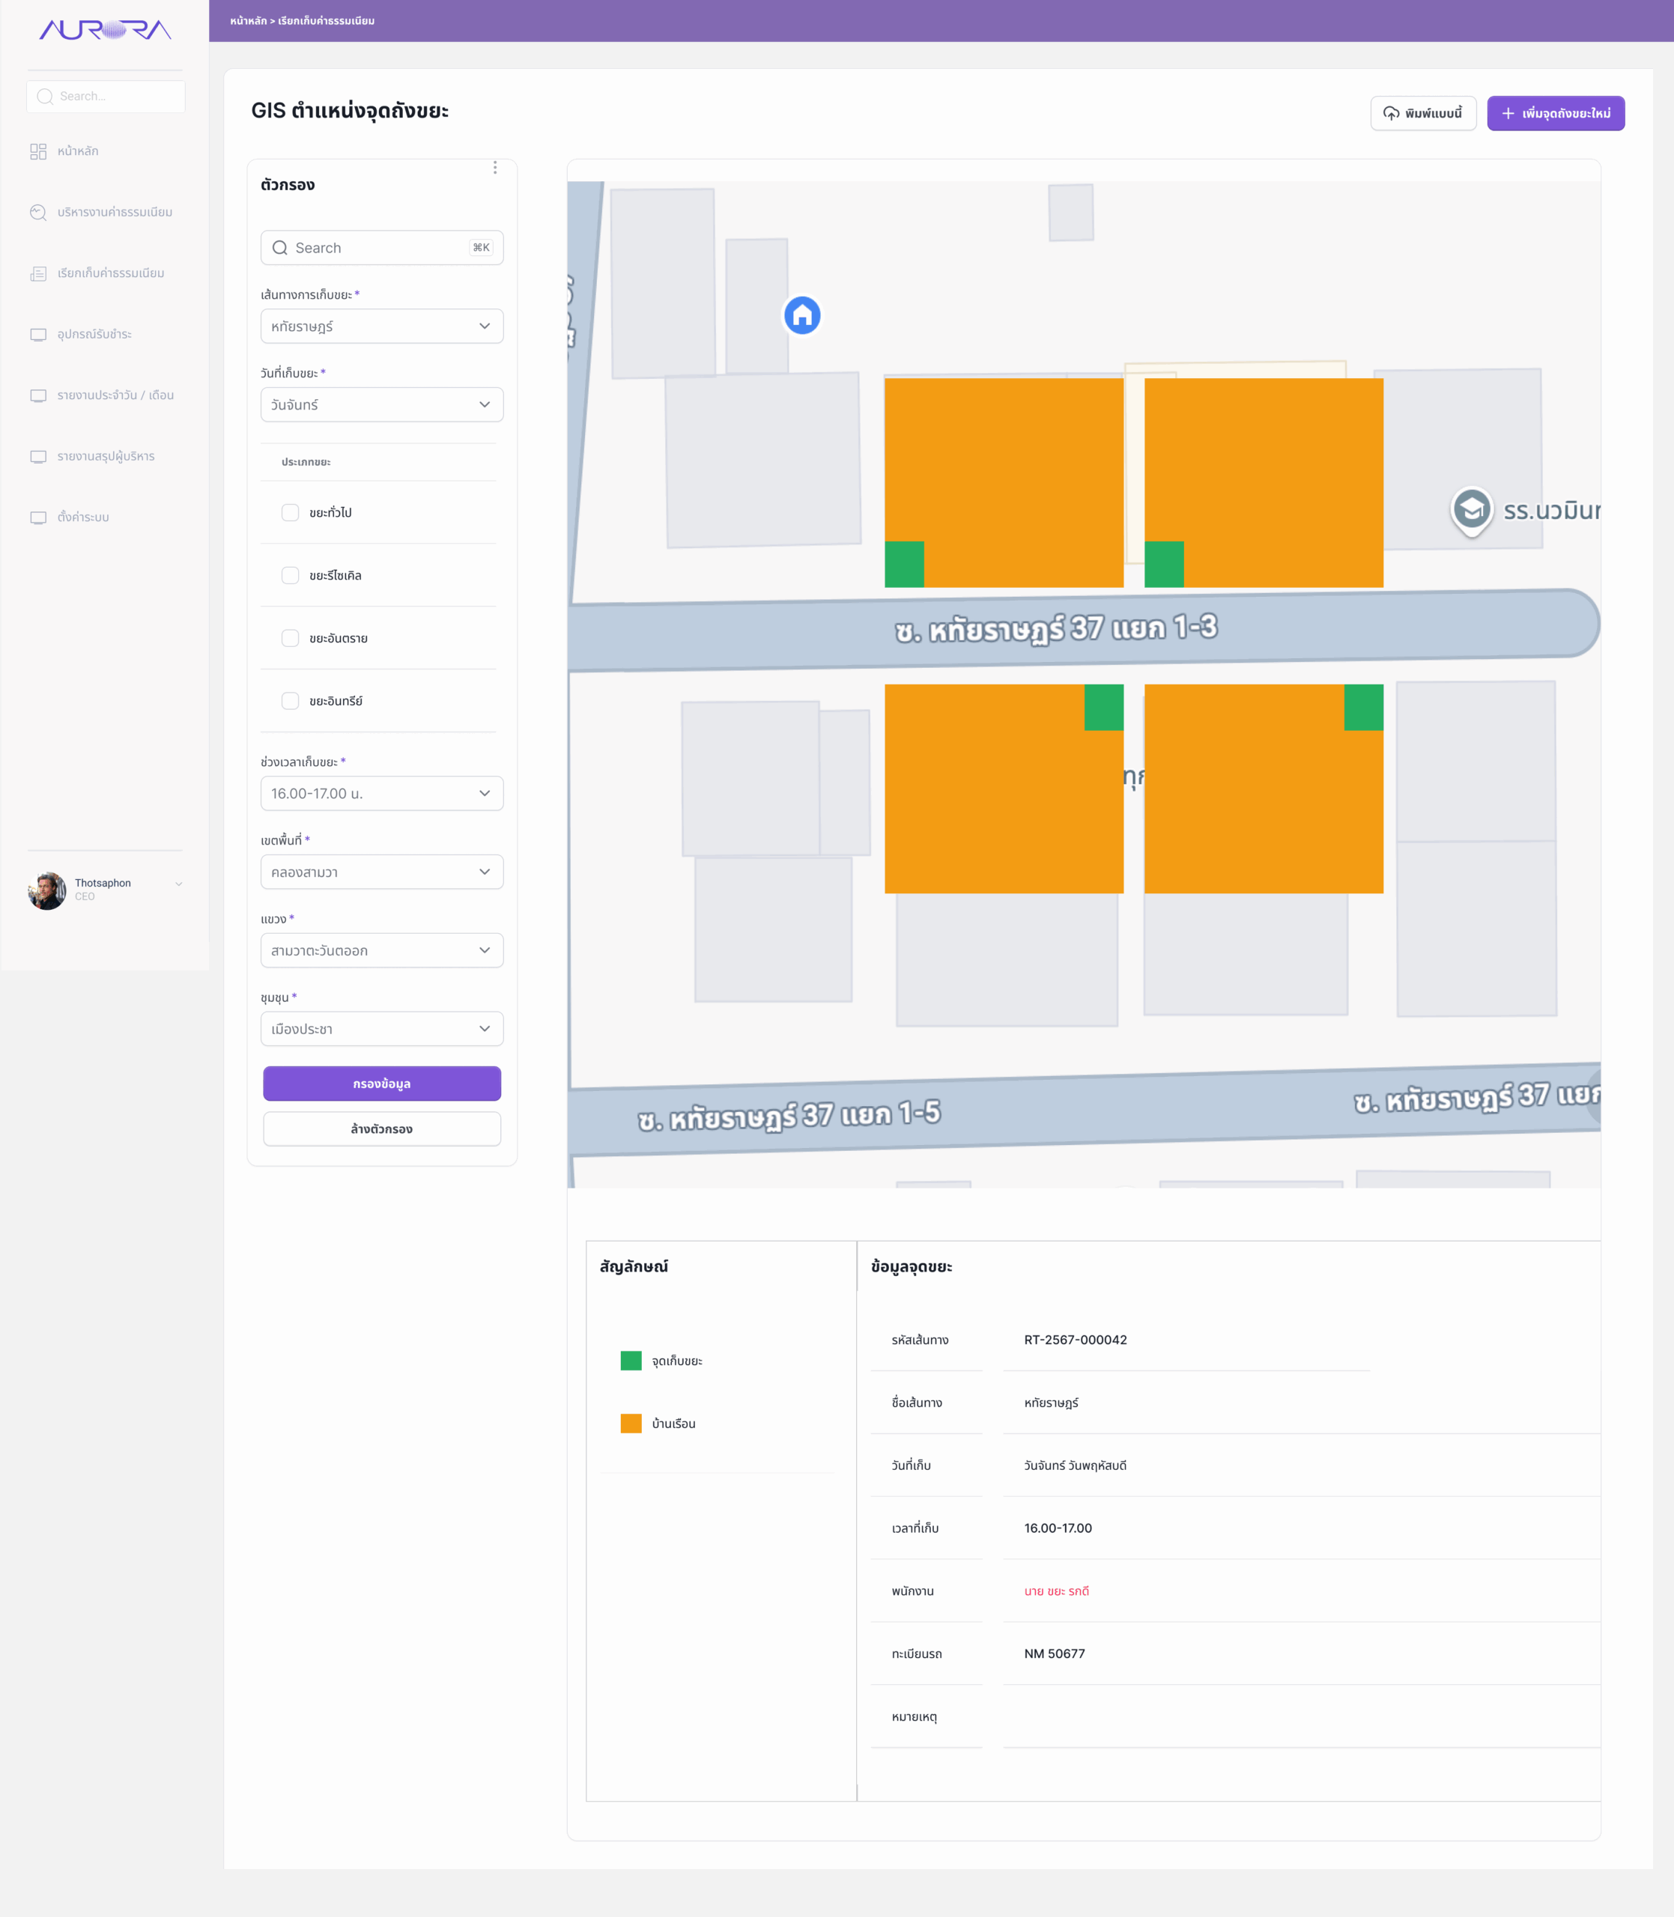Image resolution: width=1674 pixels, height=1917 pixels.
Task: Click the บริหารงานค่าธรรมเนียม sidebar icon
Action: (x=38, y=212)
